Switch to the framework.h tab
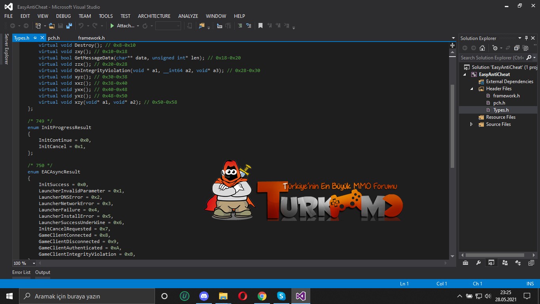This screenshot has height=304, width=540. [91, 38]
